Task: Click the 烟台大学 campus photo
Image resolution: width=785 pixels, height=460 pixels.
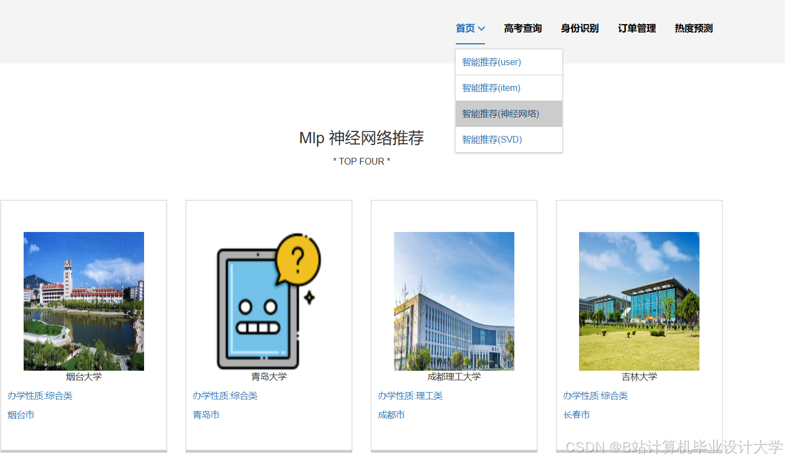Action: (x=83, y=301)
